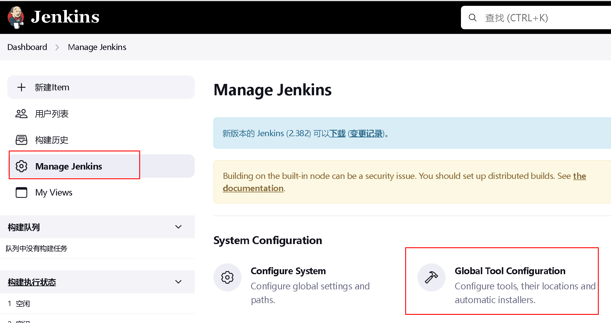Click the window icon for My Views

coord(21,192)
